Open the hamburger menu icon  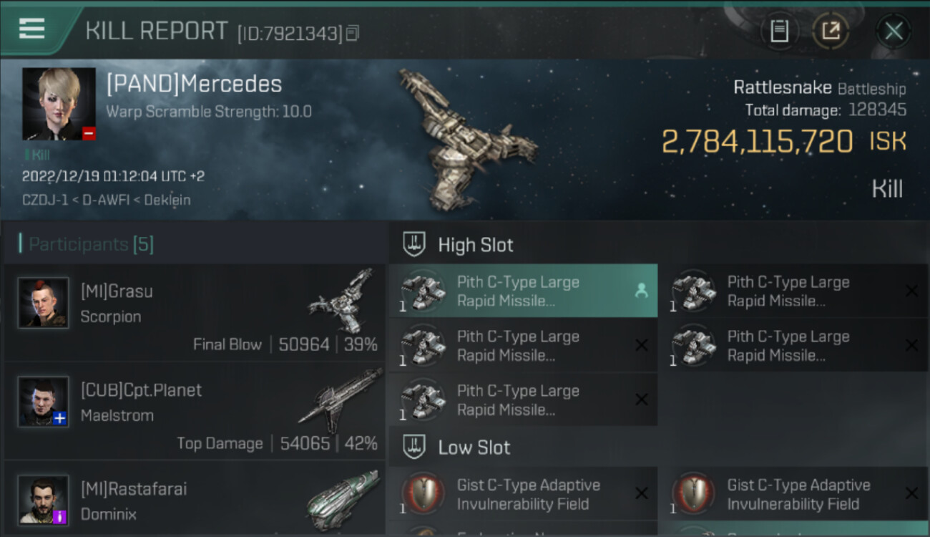point(31,29)
